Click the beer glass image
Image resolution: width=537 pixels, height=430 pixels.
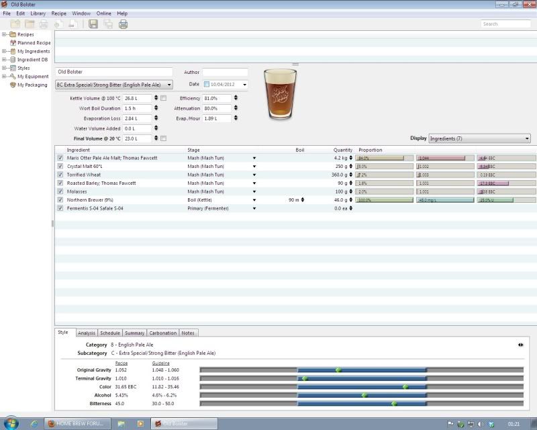point(280,94)
